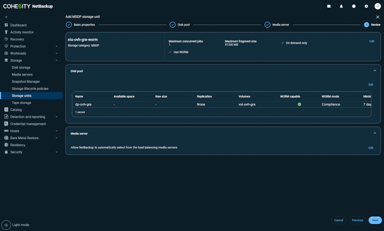Viewport: 384px width, 231px height.
Task: Open the notifications bell icon
Action: click(341, 6)
